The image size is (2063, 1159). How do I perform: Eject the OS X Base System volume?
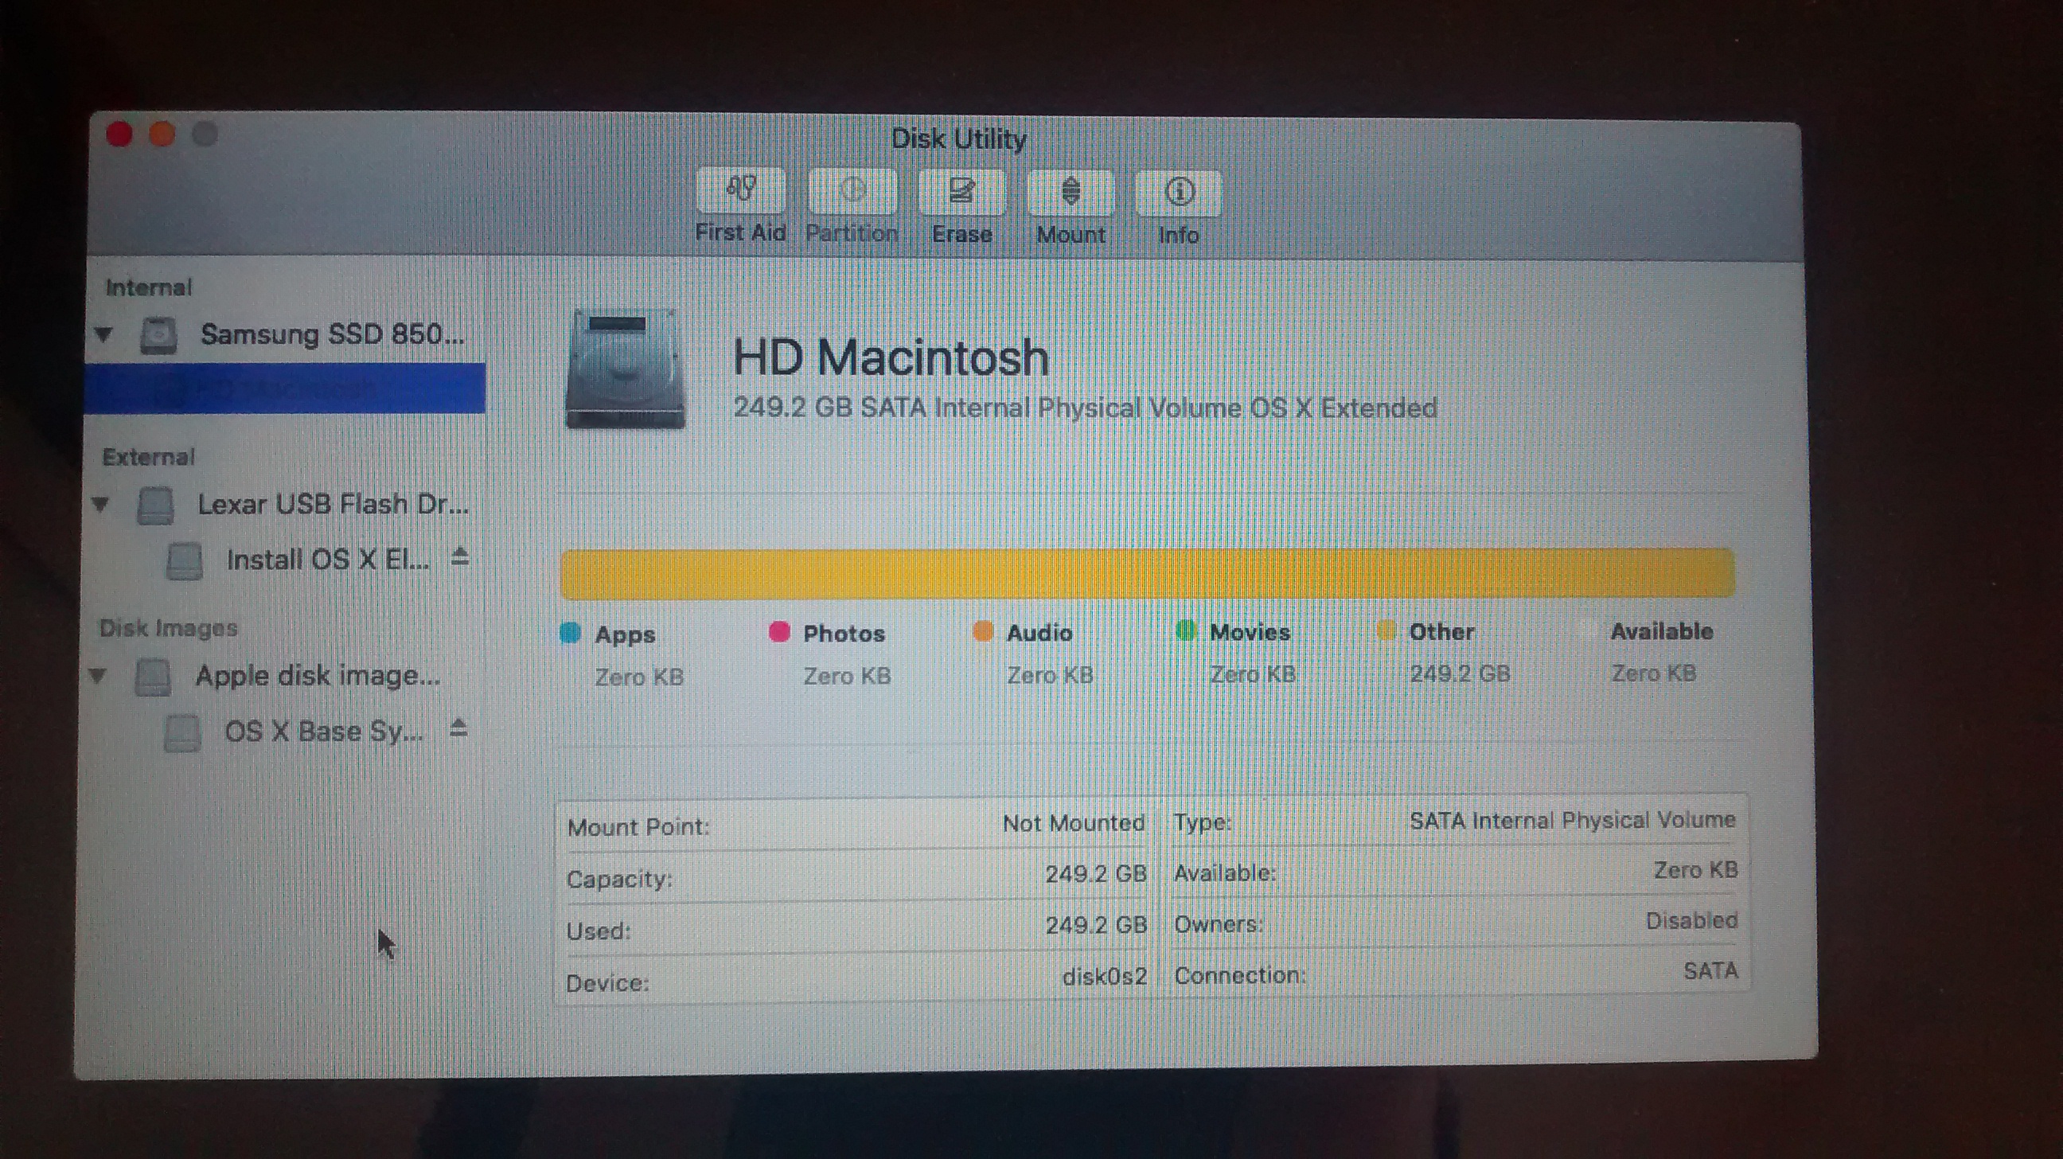458,729
